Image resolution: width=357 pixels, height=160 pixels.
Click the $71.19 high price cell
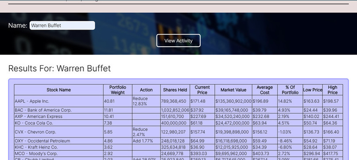coord(333,141)
